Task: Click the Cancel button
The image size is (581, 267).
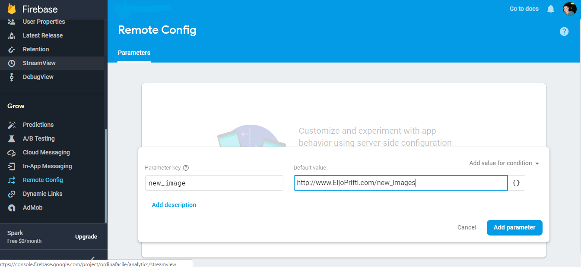Action: pos(467,227)
